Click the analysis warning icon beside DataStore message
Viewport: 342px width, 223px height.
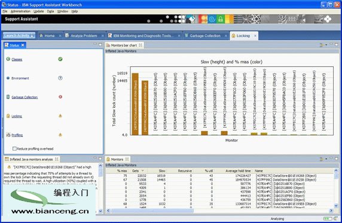9,167
